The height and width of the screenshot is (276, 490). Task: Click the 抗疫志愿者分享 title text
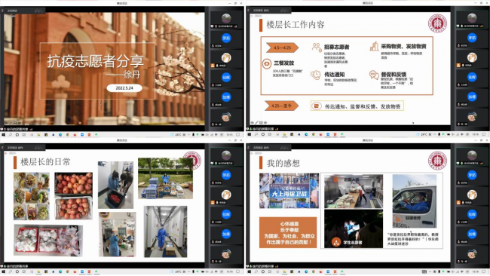click(x=96, y=61)
